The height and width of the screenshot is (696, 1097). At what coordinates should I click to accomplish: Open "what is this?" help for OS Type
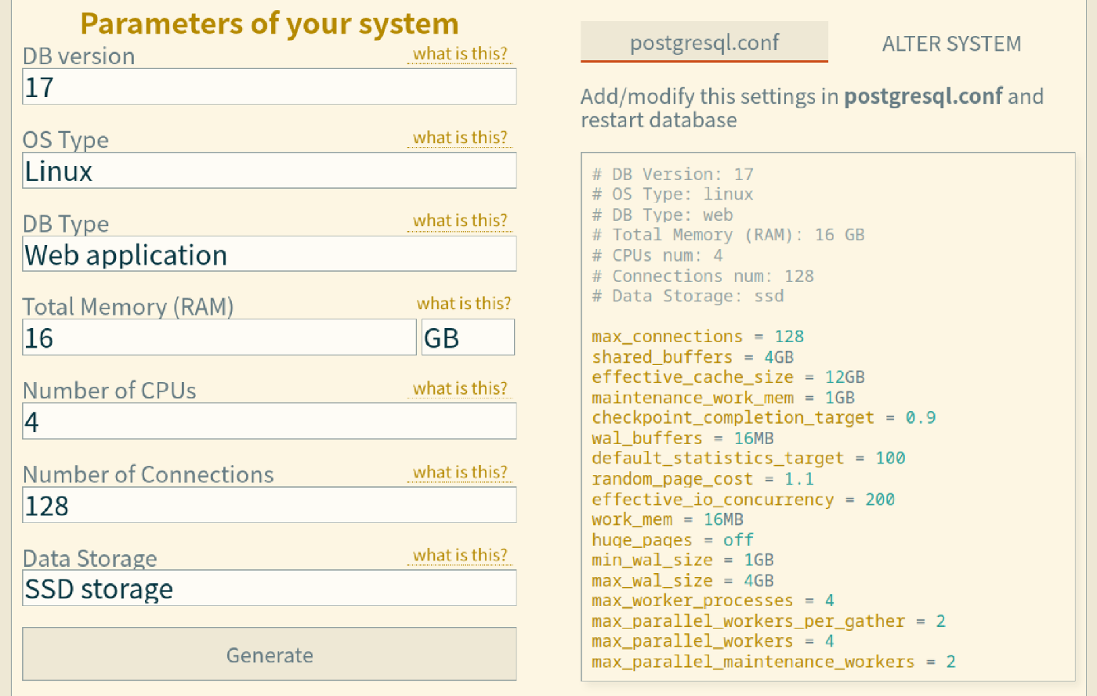click(460, 138)
